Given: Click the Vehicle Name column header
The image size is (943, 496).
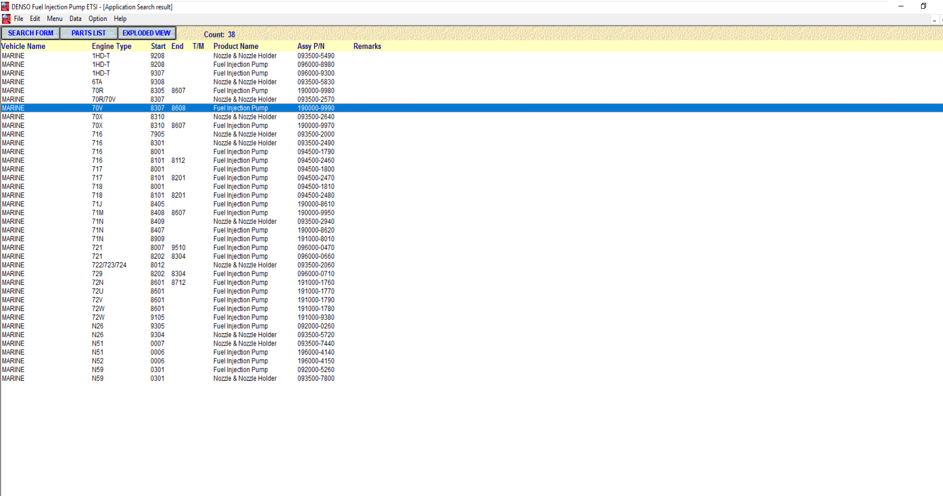Looking at the screenshot, I should [x=23, y=46].
